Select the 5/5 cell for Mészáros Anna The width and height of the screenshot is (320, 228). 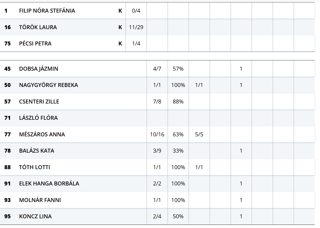(x=199, y=134)
